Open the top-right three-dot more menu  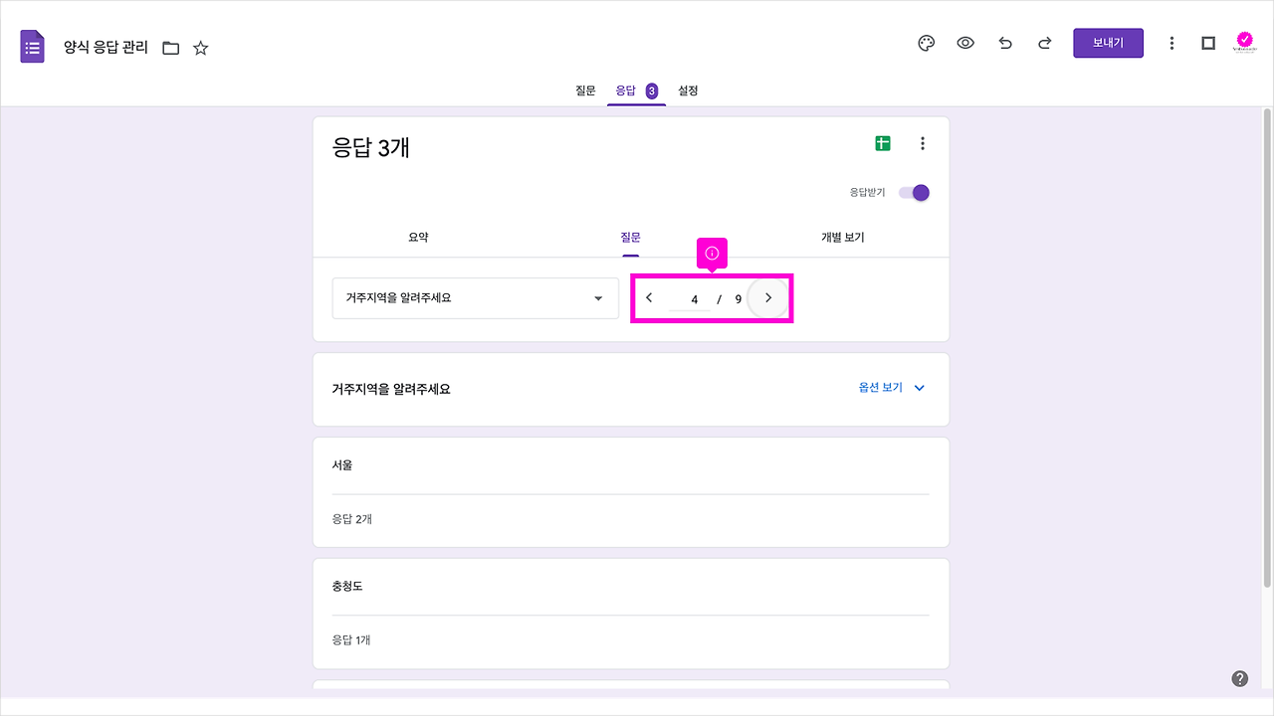click(x=1171, y=43)
